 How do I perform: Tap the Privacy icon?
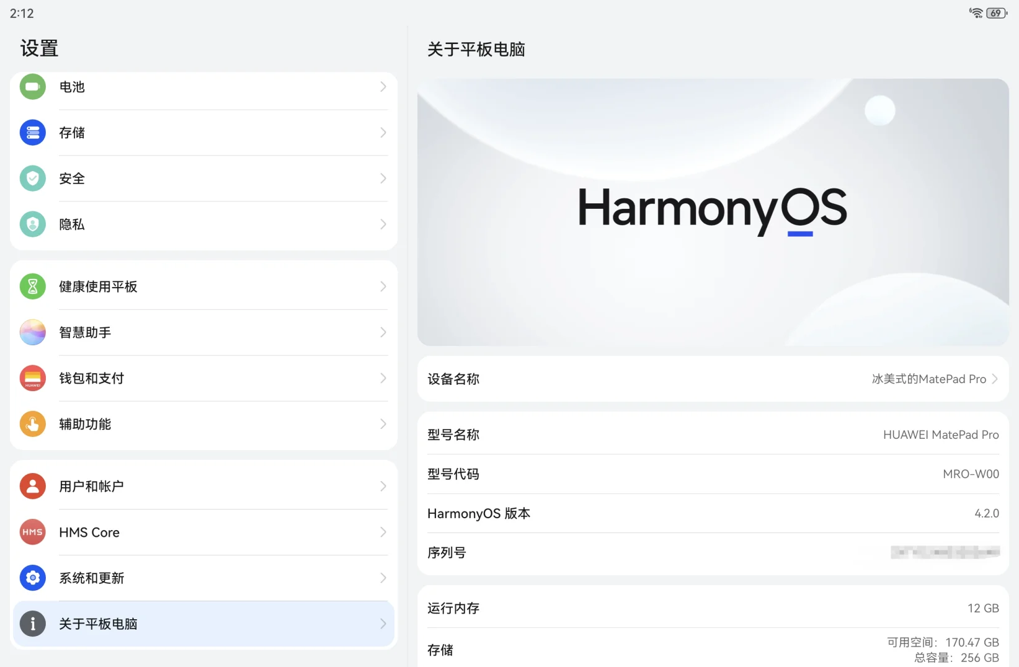click(33, 224)
